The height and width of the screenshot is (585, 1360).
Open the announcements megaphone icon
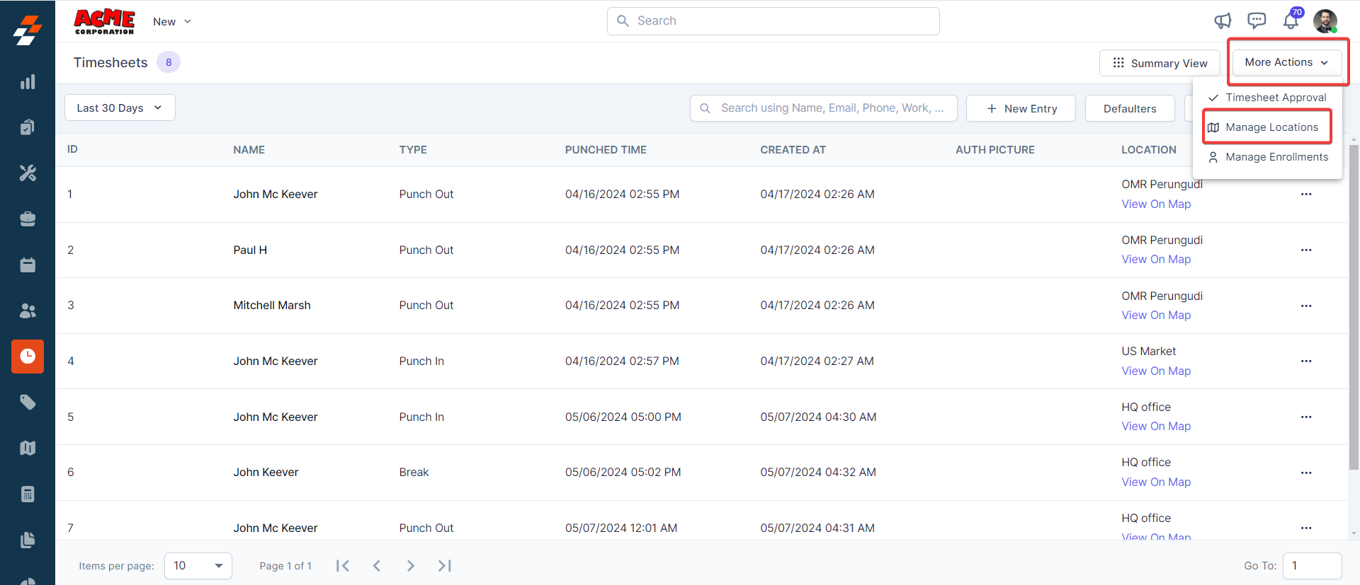[1223, 21]
